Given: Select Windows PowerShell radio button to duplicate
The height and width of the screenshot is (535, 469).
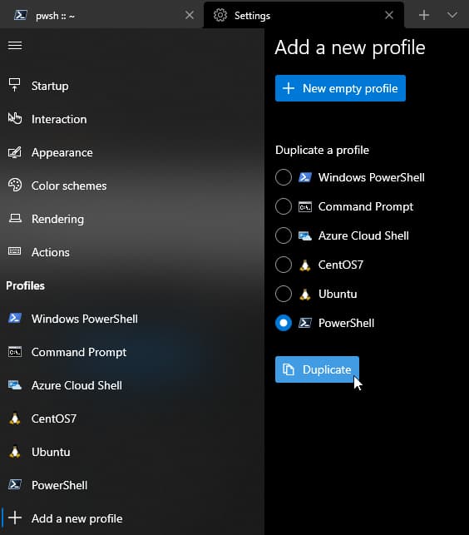Looking at the screenshot, I should (x=283, y=177).
